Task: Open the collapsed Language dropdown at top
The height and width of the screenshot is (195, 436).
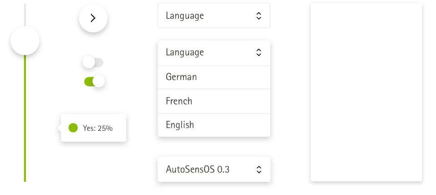Action: coord(214,15)
